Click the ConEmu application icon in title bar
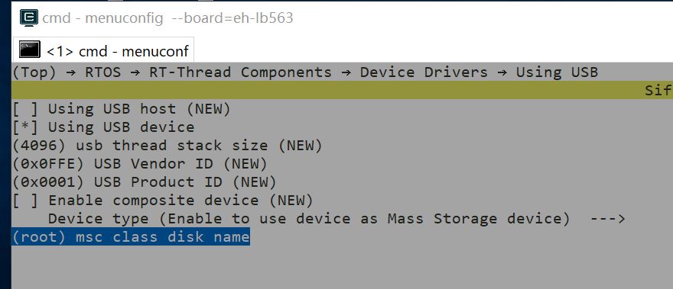673x289 pixels. click(29, 18)
